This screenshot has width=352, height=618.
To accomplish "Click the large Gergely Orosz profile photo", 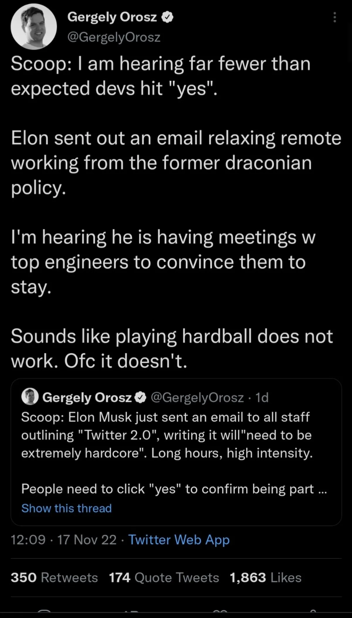I will click(x=34, y=26).
